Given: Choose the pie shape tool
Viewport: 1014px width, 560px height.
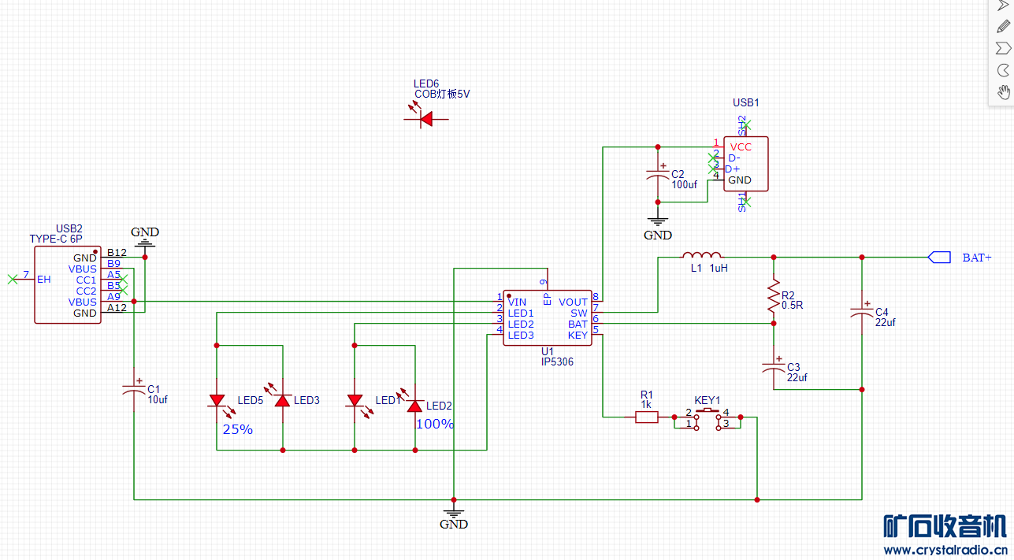Looking at the screenshot, I should [1003, 70].
